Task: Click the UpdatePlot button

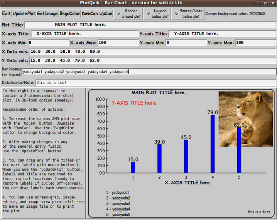Action: pyautogui.click(x=24, y=13)
